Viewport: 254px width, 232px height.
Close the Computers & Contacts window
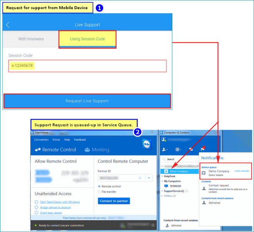point(216,132)
